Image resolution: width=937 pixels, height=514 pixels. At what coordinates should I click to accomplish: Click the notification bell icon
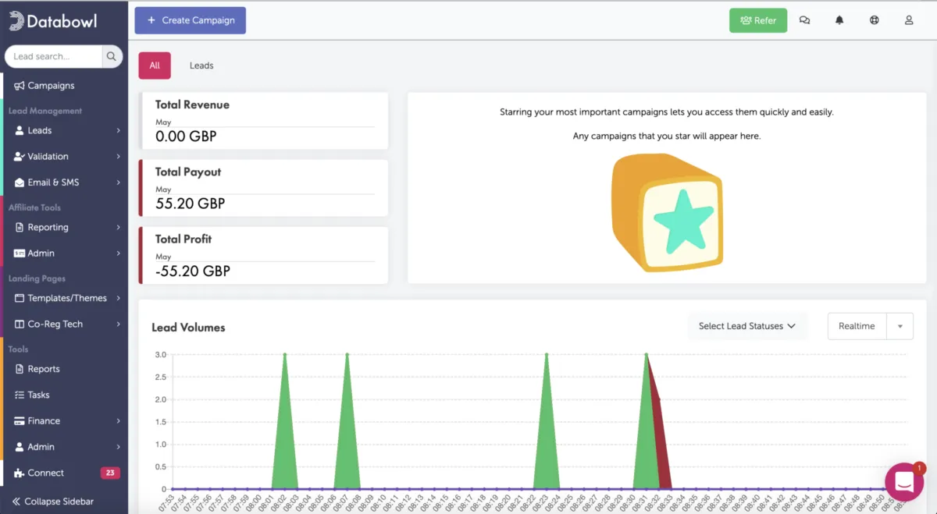point(839,20)
